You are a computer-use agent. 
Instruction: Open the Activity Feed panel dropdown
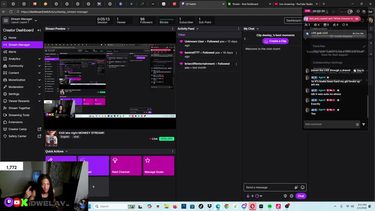pos(197,29)
